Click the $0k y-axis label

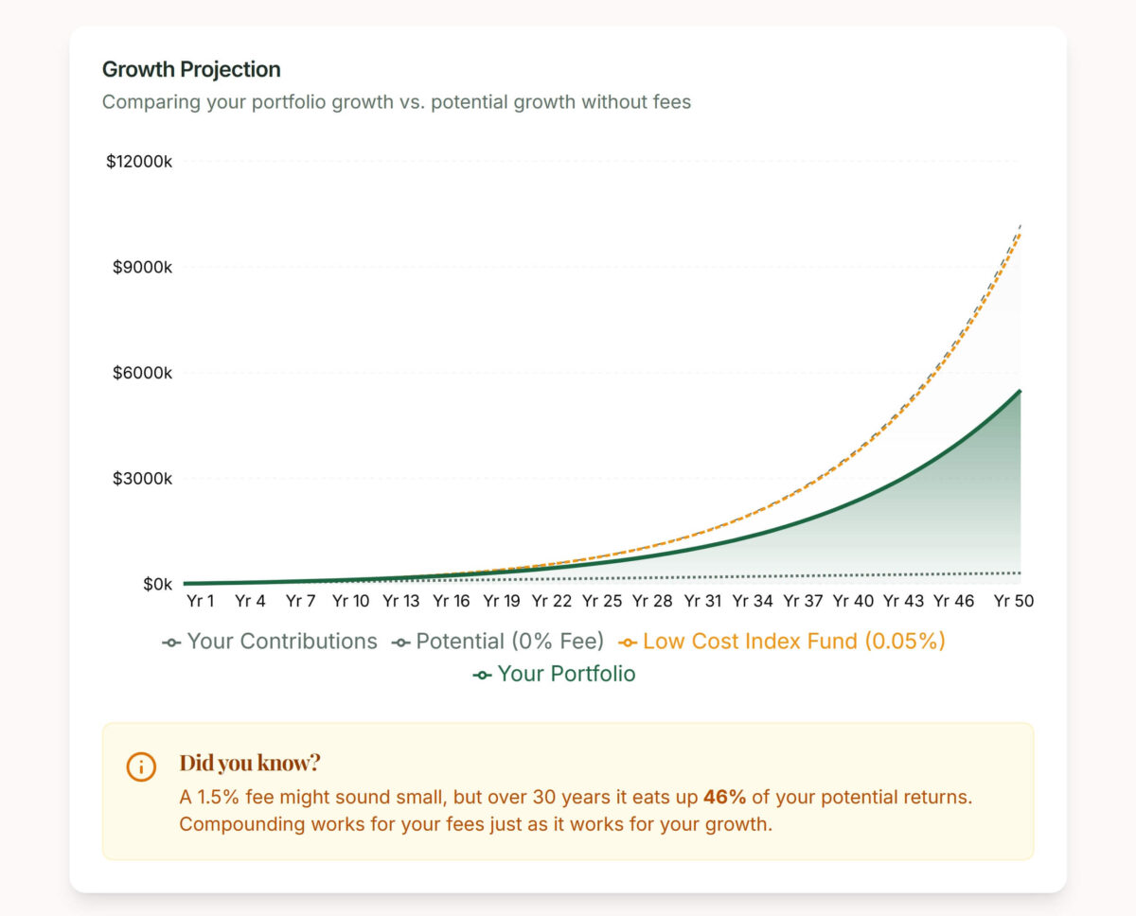pyautogui.click(x=157, y=584)
